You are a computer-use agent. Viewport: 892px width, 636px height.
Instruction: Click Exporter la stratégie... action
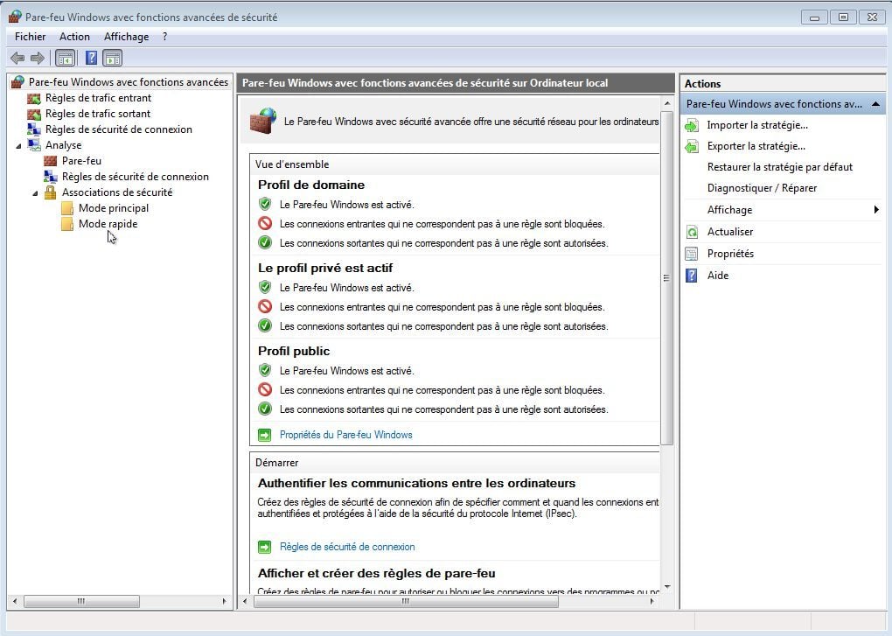point(756,146)
